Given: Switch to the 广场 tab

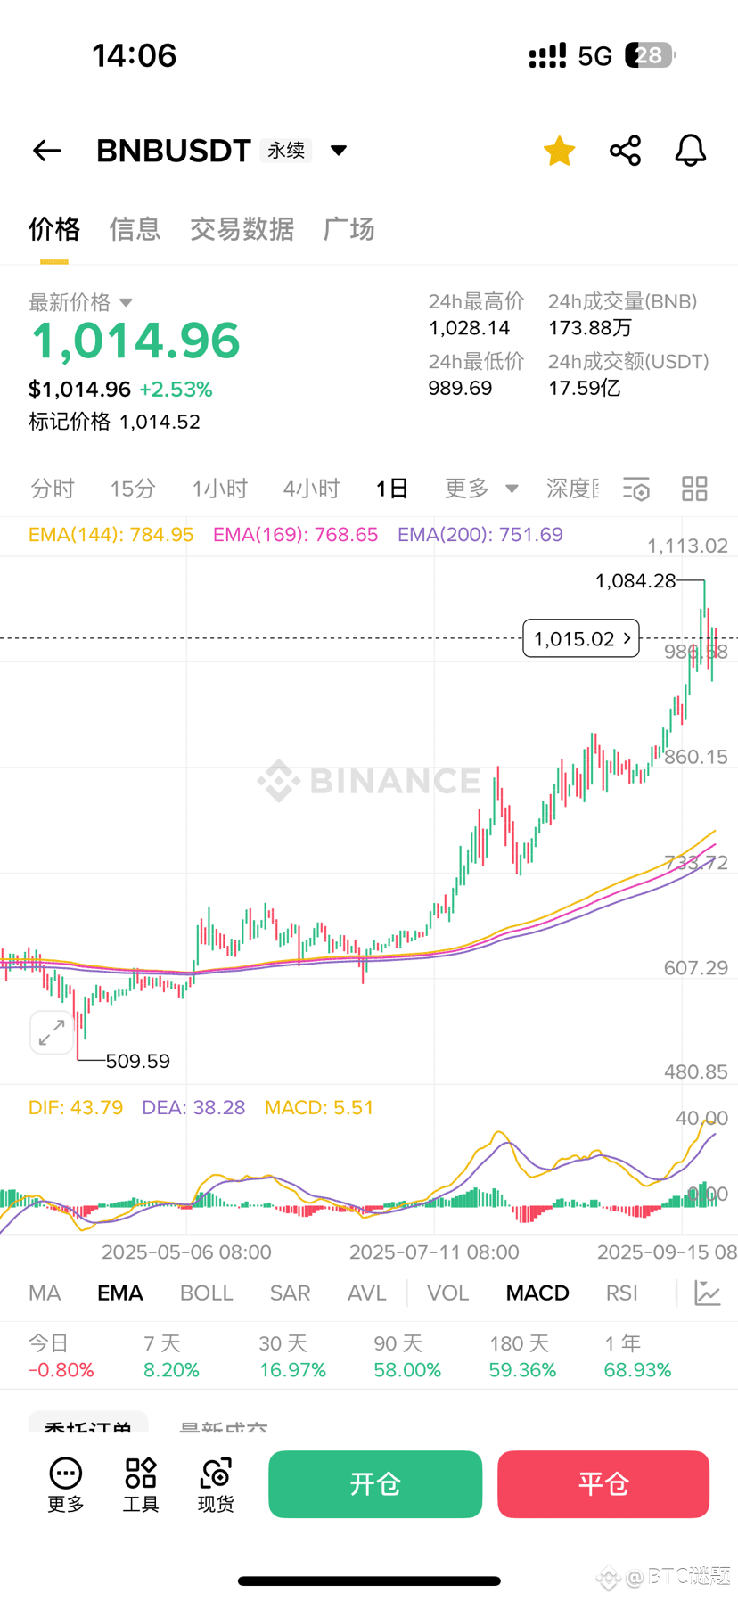Looking at the screenshot, I should point(348,229).
